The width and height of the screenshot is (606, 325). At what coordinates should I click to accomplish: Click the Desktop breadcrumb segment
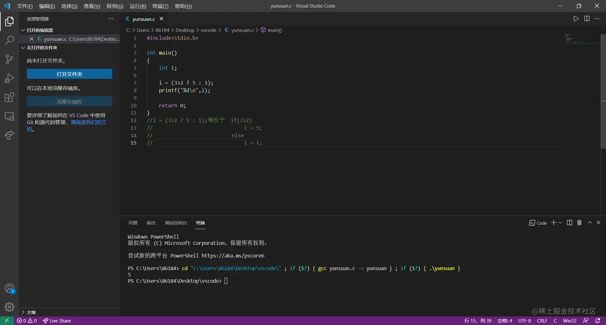point(185,30)
